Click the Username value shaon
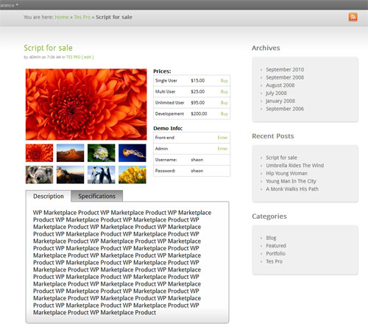This screenshot has width=368, height=332. click(197, 160)
